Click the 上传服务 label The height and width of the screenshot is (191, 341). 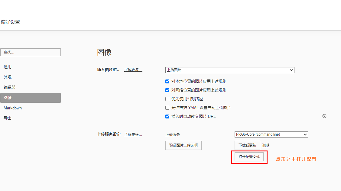coord(172,135)
